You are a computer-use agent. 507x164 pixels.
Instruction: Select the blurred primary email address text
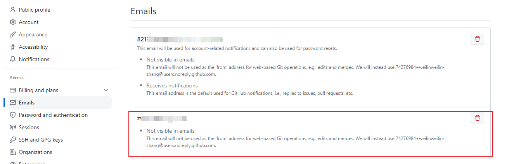pyautogui.click(x=180, y=39)
